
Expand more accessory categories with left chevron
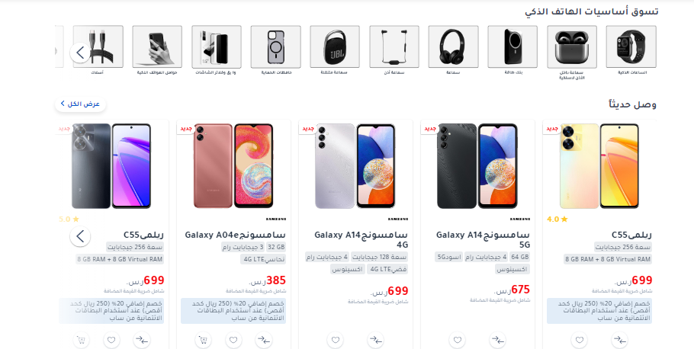(80, 53)
